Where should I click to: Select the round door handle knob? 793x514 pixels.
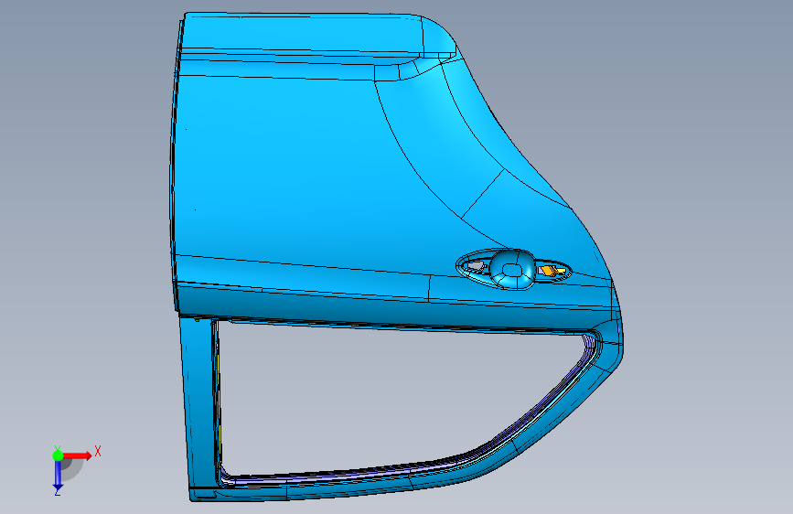pyautogui.click(x=512, y=269)
